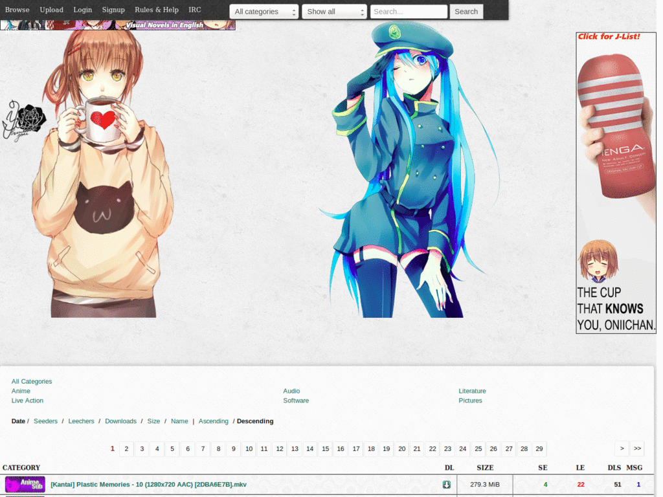This screenshot has height=497, width=663.
Task: Go to page 24
Action: pos(462,449)
